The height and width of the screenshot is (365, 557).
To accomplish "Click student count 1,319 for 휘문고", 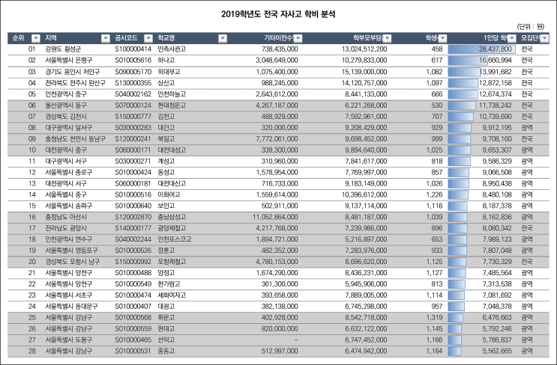I will (435, 318).
